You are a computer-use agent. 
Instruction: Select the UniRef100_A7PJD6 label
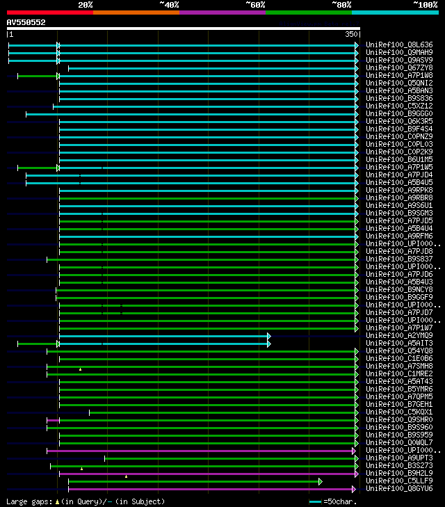399,275
